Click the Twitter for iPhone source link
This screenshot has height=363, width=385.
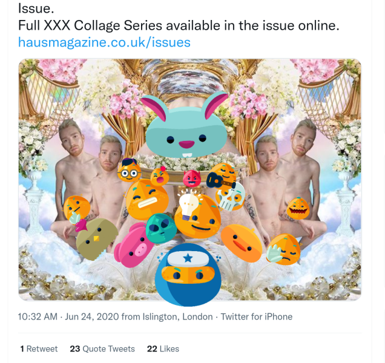coord(256,316)
